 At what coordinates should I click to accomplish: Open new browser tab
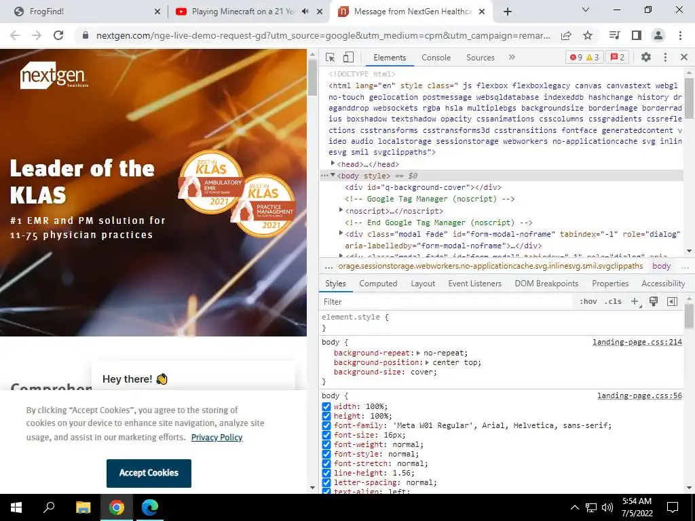(x=508, y=12)
